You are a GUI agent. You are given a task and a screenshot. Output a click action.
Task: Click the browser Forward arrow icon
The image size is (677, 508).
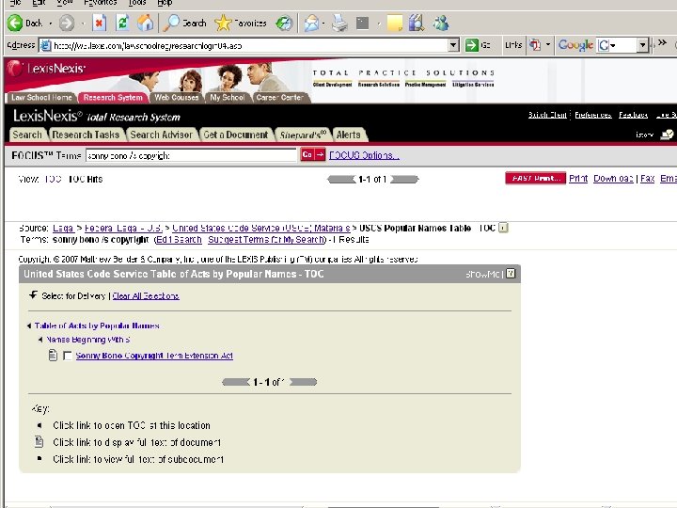(66, 23)
